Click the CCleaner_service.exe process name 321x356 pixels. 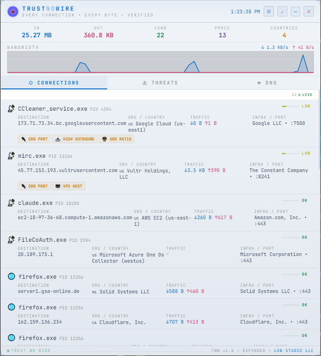point(52,109)
